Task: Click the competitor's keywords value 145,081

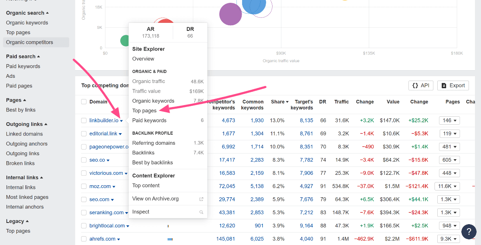Action: click(x=226, y=239)
